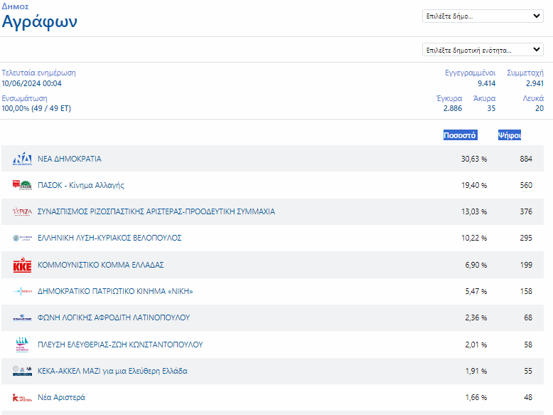
Task: Click the Άκυρα label
Action: click(484, 98)
